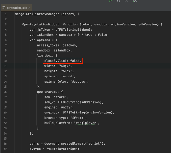Click the 'text/javascript' string on line 27
Image resolution: width=171 pixels, height=153 pixels.
point(62,149)
